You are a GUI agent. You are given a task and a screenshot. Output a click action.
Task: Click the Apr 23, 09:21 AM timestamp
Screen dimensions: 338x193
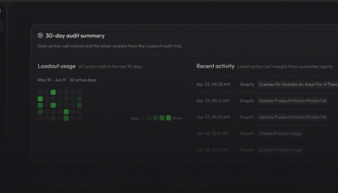pos(213,101)
